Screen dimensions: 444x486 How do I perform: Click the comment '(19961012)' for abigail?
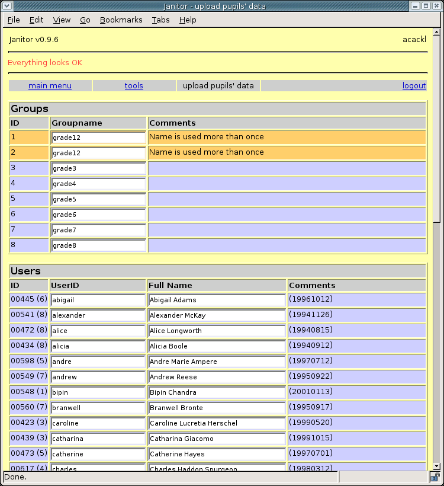click(x=311, y=299)
